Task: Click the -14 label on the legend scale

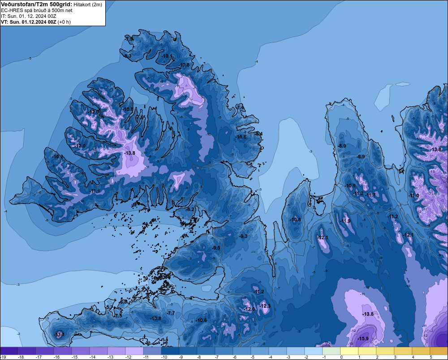Action: click(x=92, y=357)
